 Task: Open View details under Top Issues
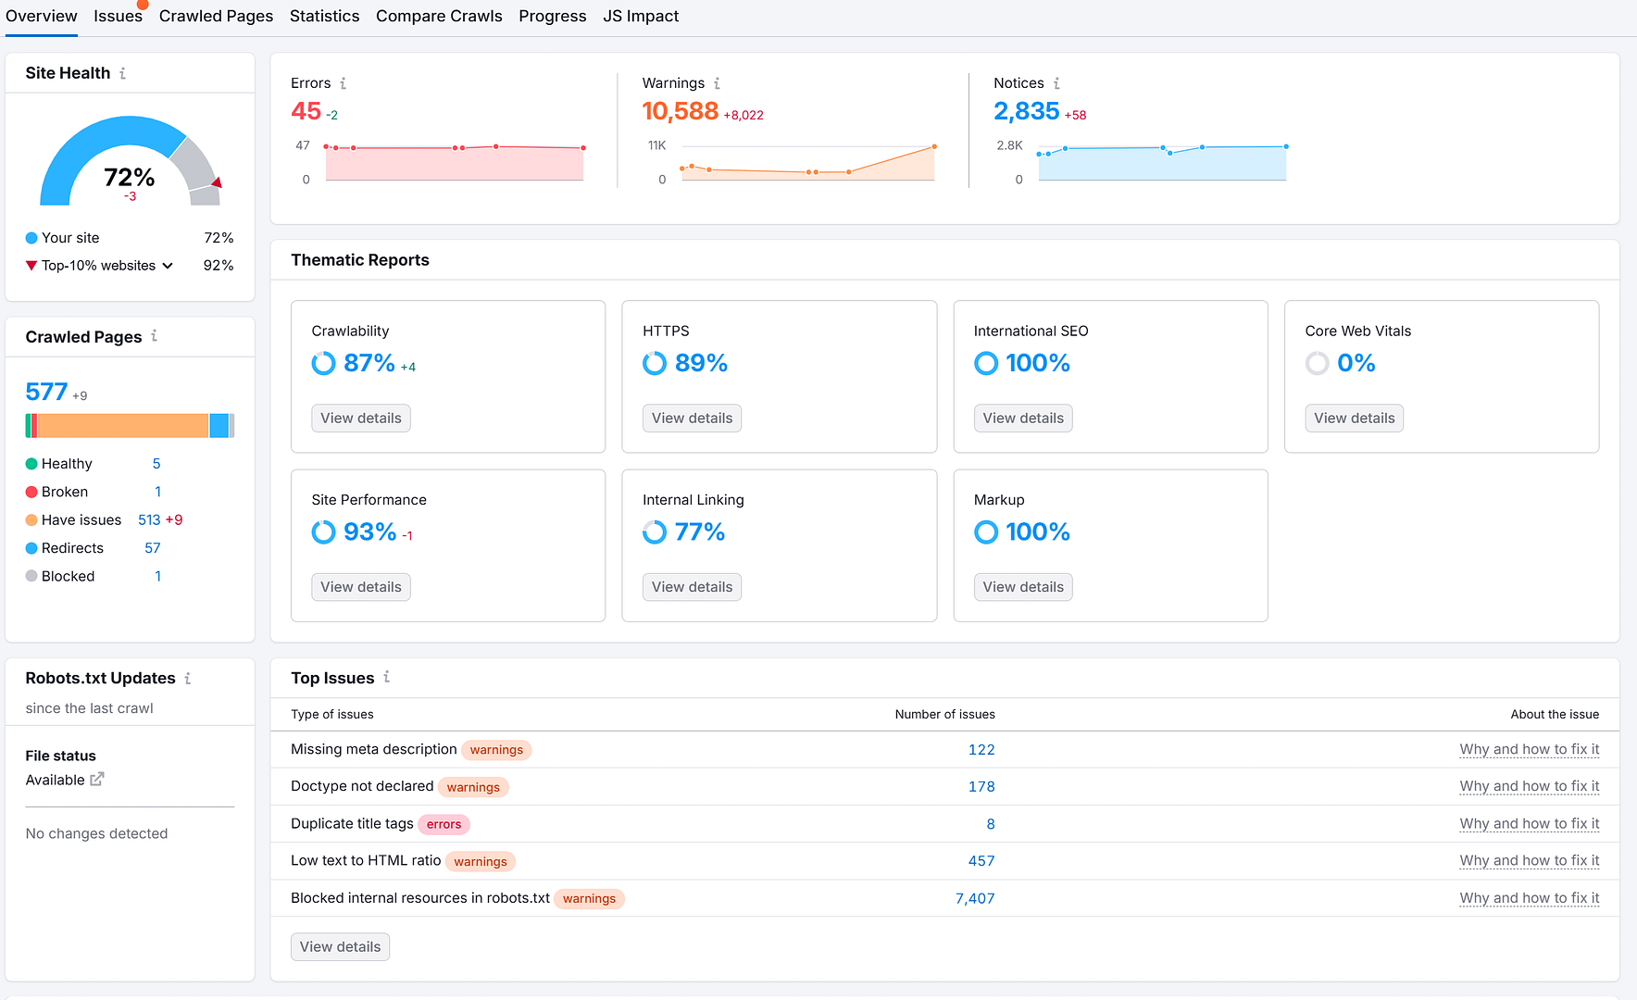tap(340, 947)
